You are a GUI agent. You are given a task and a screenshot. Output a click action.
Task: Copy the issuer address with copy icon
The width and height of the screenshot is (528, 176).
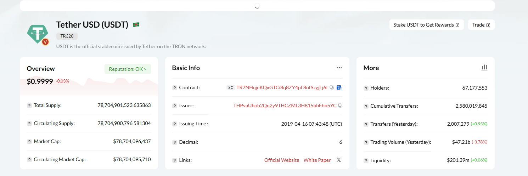(x=340, y=106)
